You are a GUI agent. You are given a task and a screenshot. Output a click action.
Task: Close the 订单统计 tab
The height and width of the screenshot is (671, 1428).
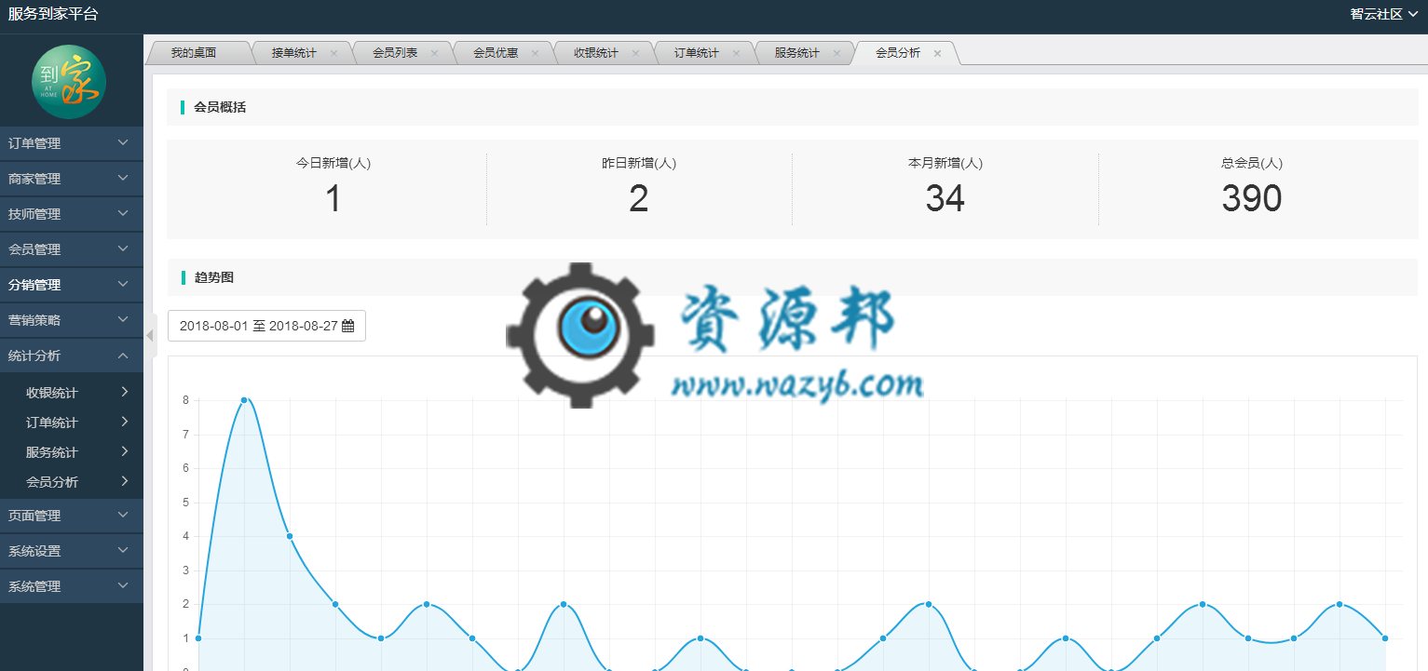pos(736,53)
